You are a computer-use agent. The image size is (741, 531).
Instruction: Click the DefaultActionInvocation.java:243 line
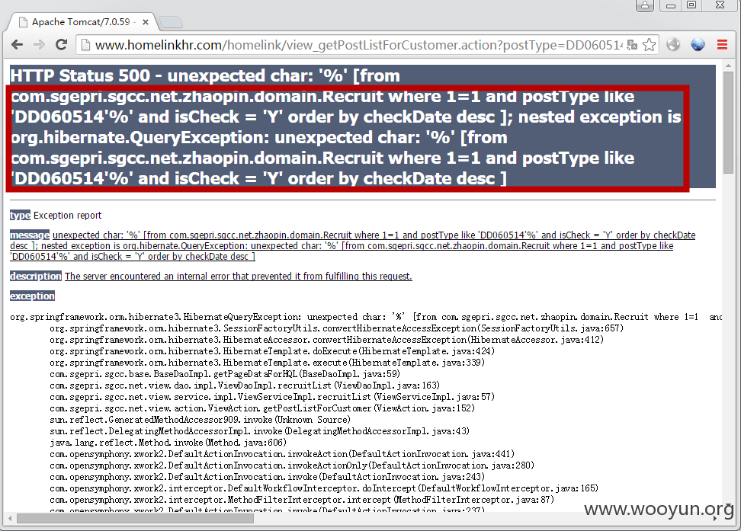[267, 477]
